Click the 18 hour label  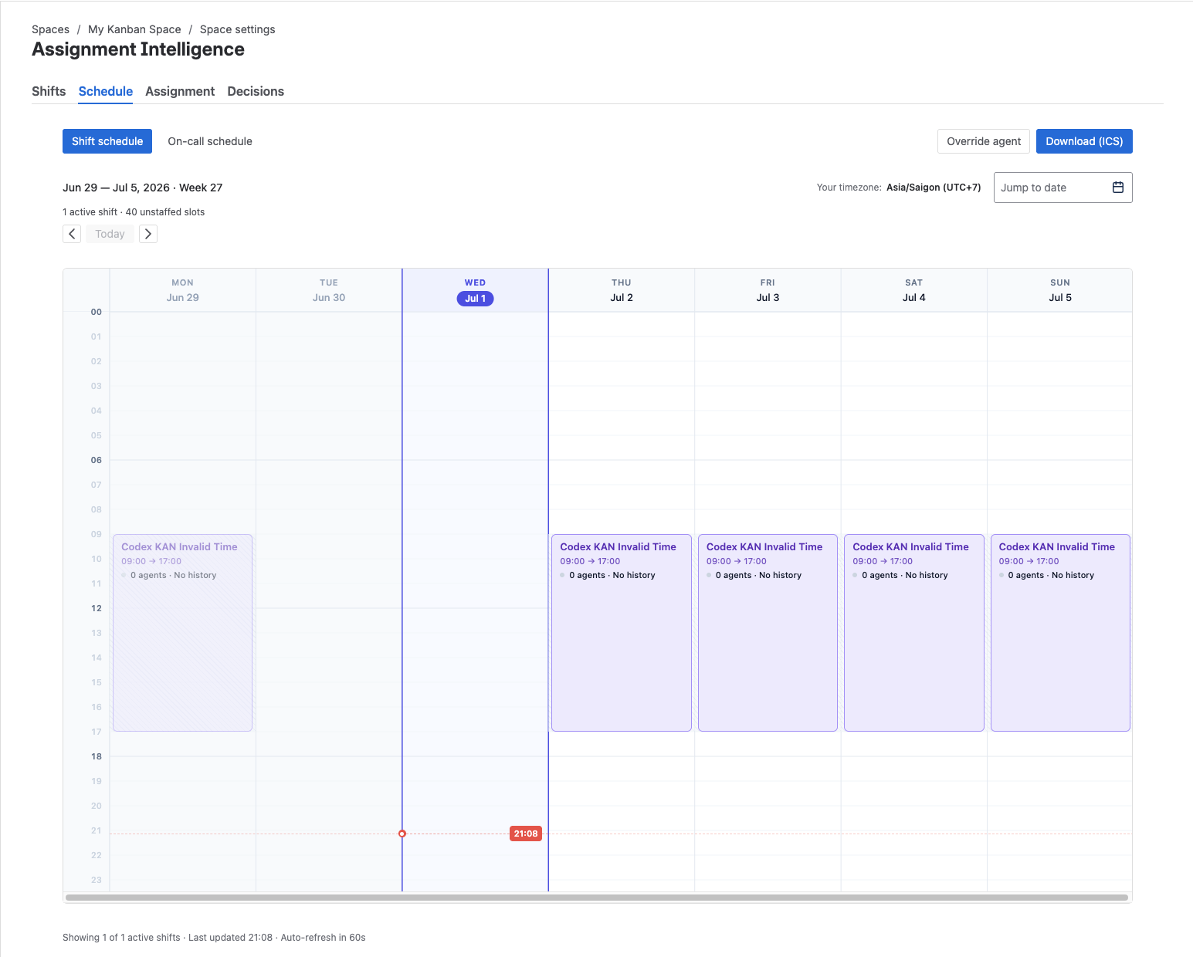pyautogui.click(x=97, y=756)
